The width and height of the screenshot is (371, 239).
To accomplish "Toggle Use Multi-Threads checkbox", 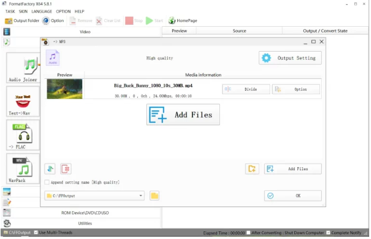I will click(36, 233).
